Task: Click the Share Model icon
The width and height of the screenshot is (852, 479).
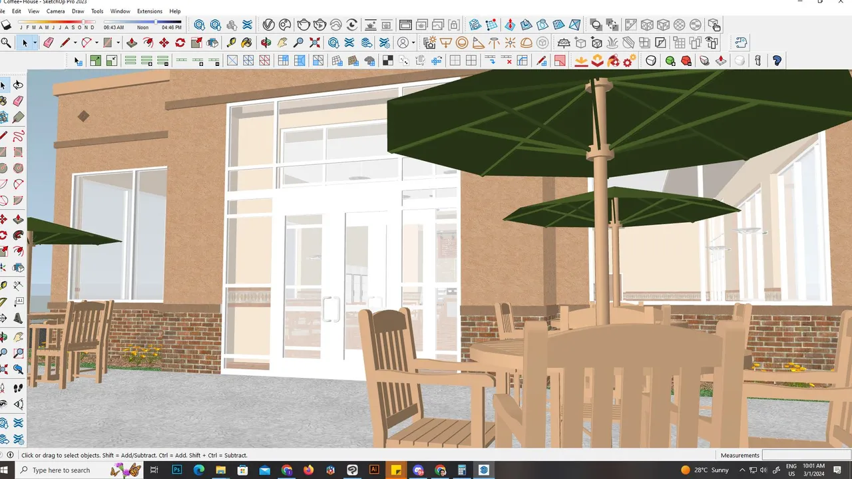Action: click(215, 25)
